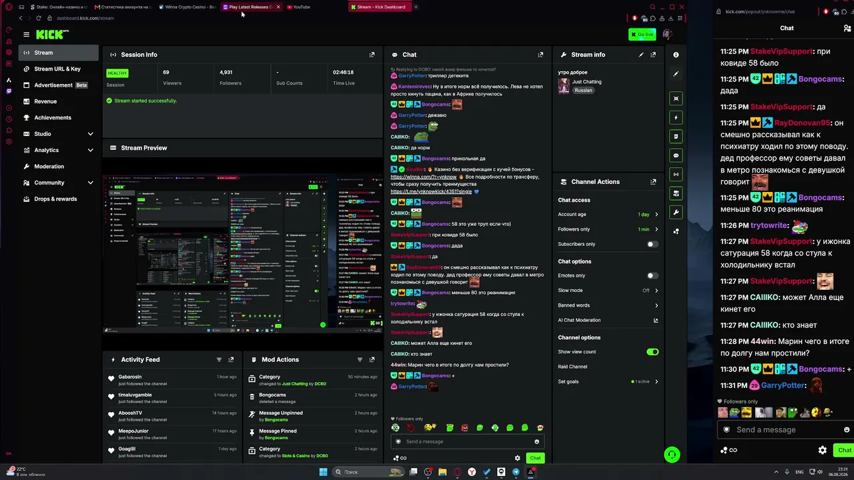Open File Explorer from the taskbar
Image resolution: width=854 pixels, height=480 pixels.
(442, 472)
